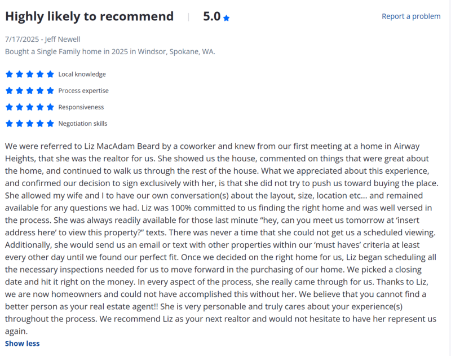Click the Responsiveness label
The width and height of the screenshot is (451, 356).
coord(81,107)
